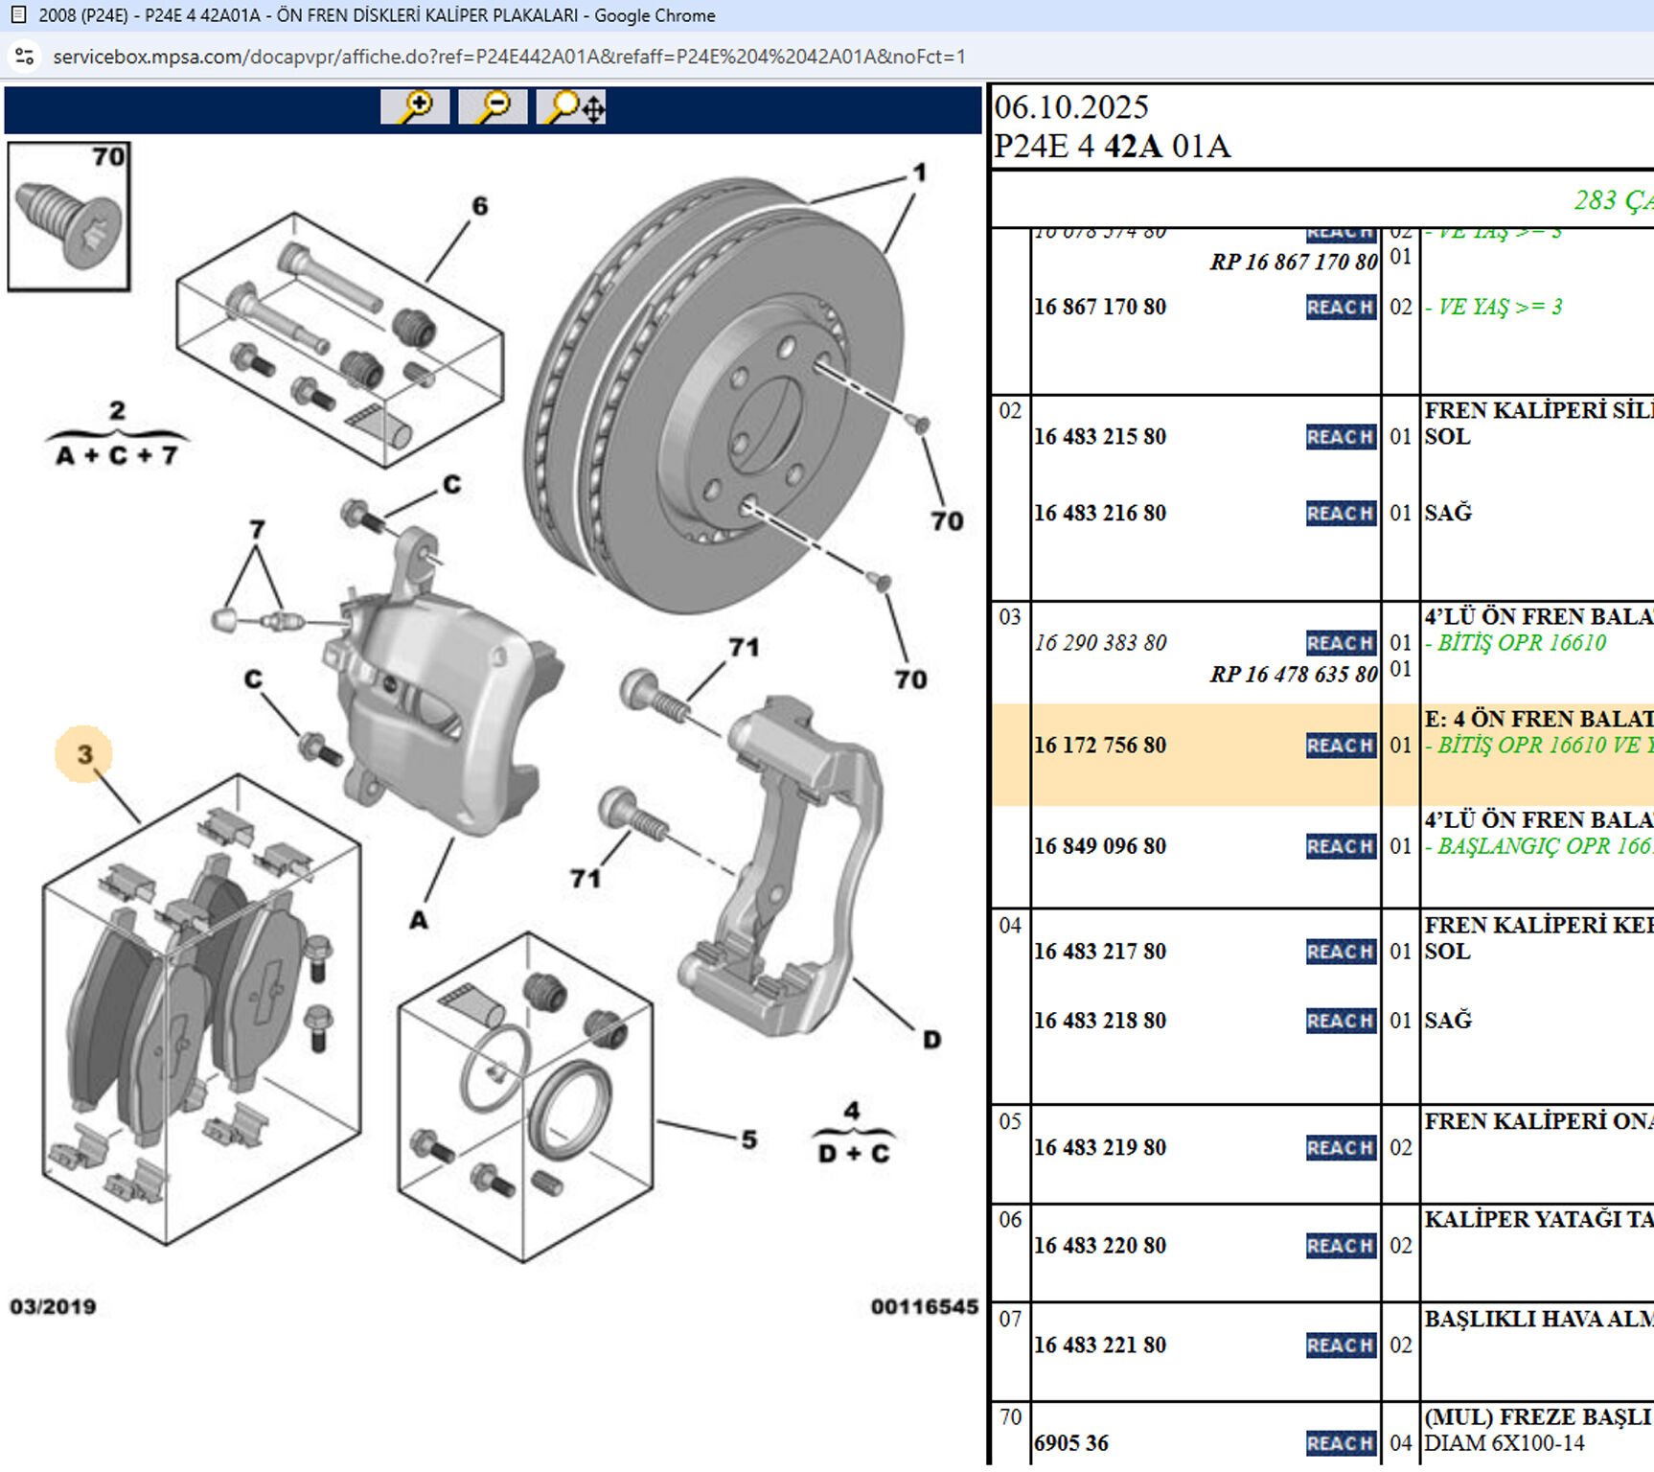The width and height of the screenshot is (1654, 1472).
Task: Click part number 16 483 216 80
Action: pos(1099,514)
